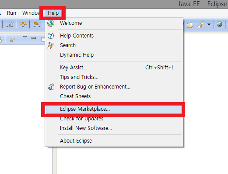Image resolution: width=228 pixels, height=174 pixels.
Task: Open Help Contents
Action: click(114, 36)
